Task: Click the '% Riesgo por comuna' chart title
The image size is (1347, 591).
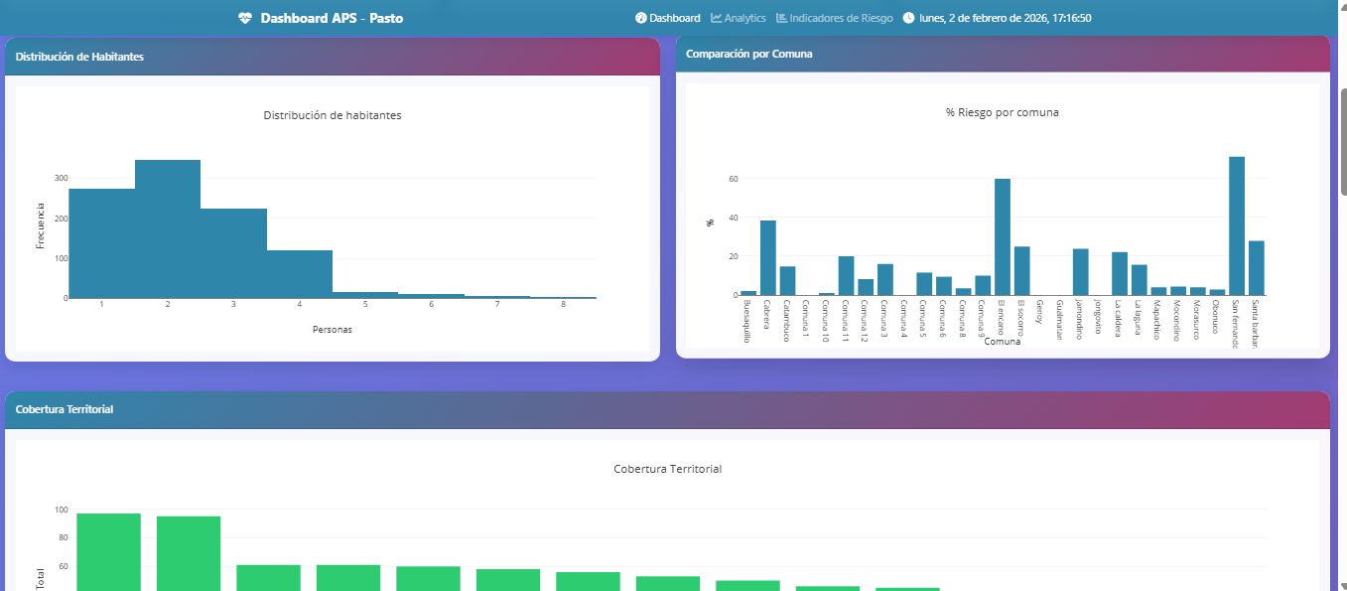Action: pyautogui.click(x=1003, y=112)
